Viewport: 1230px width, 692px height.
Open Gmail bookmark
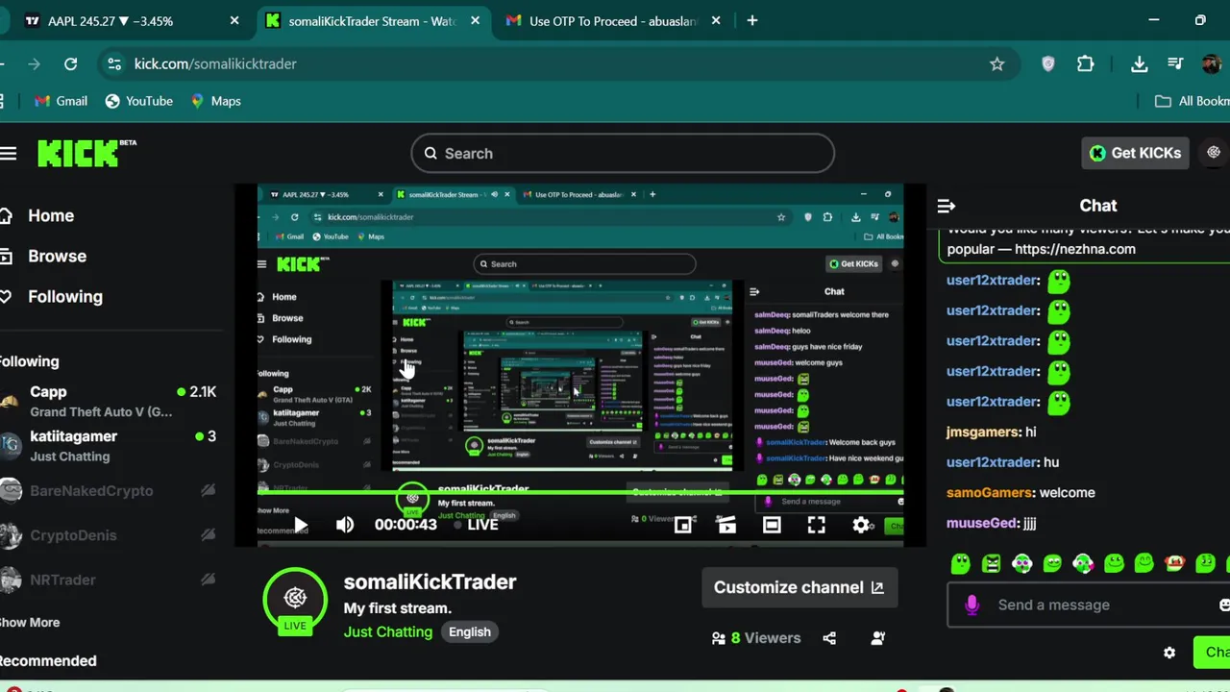(x=61, y=101)
